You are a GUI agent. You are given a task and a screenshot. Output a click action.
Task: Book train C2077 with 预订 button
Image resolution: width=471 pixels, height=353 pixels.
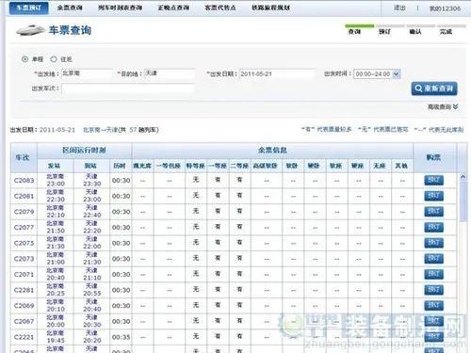point(433,227)
